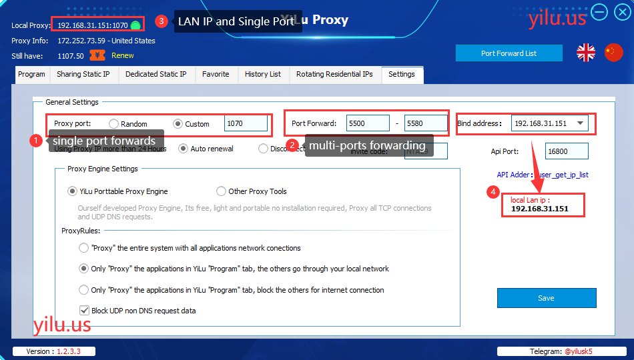
Task: Toggle Block UDP non DNS request data
Action: coord(84,310)
